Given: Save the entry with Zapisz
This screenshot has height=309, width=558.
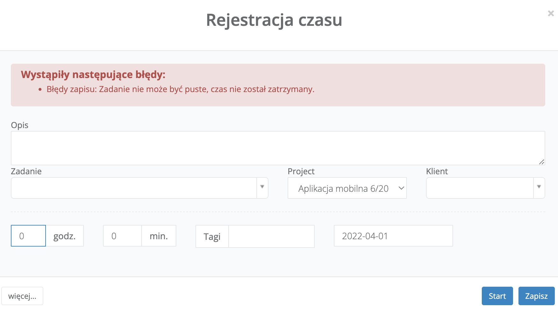Looking at the screenshot, I should coord(536,296).
